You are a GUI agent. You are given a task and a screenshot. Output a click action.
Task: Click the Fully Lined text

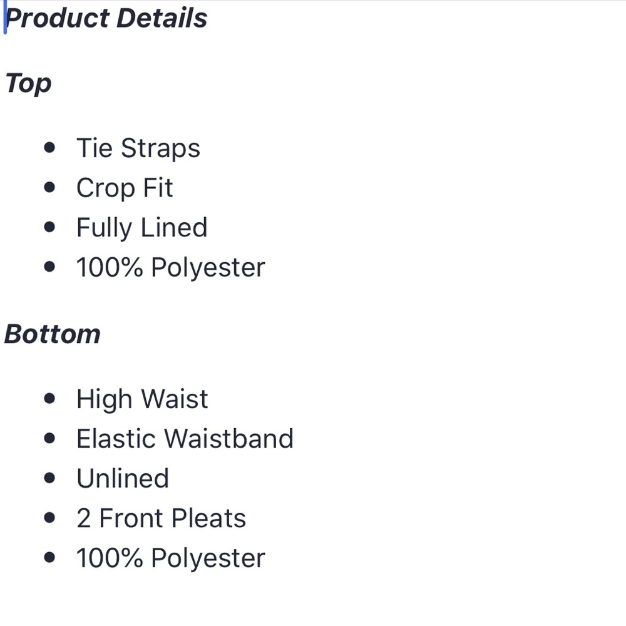(141, 228)
